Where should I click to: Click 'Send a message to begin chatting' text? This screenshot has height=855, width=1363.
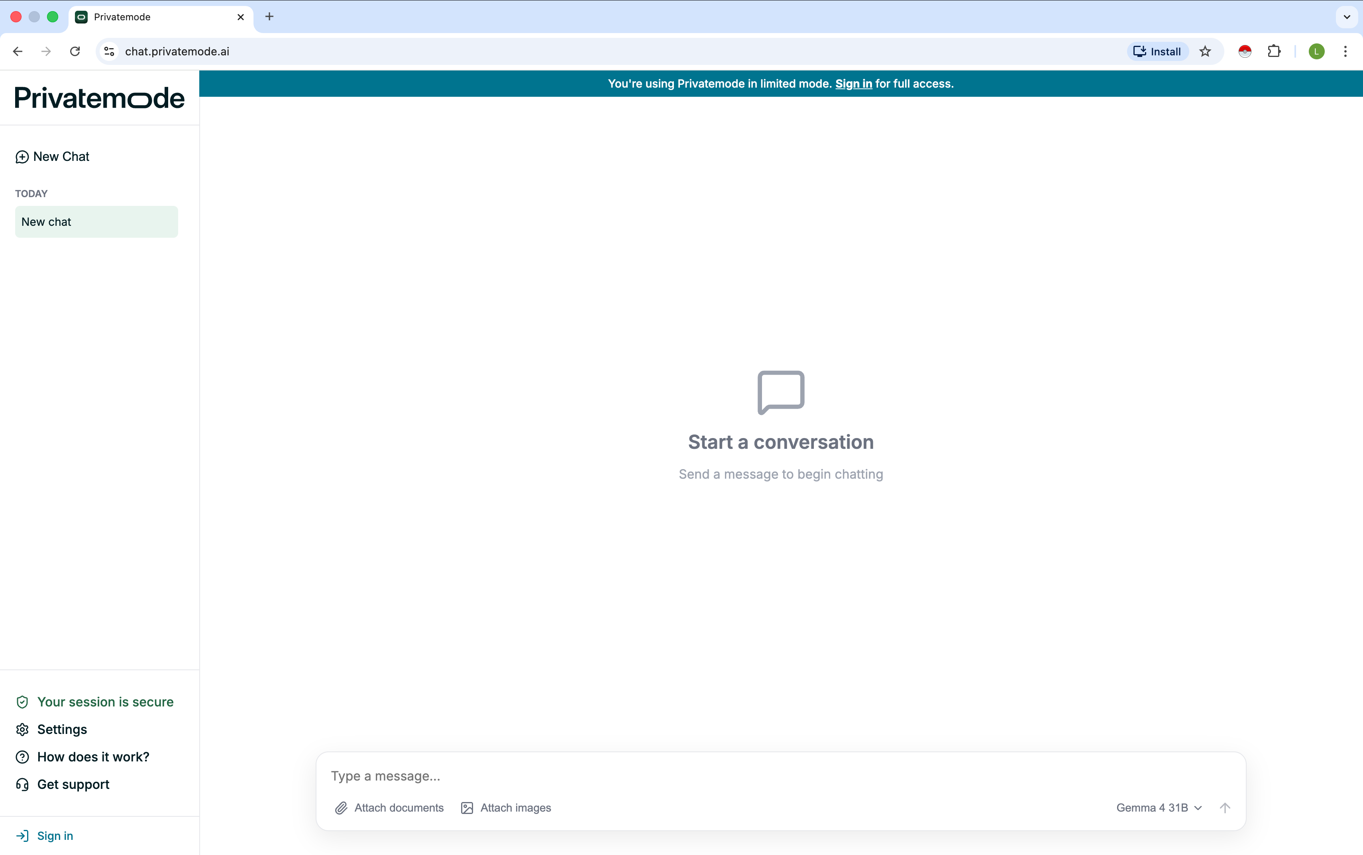point(781,474)
